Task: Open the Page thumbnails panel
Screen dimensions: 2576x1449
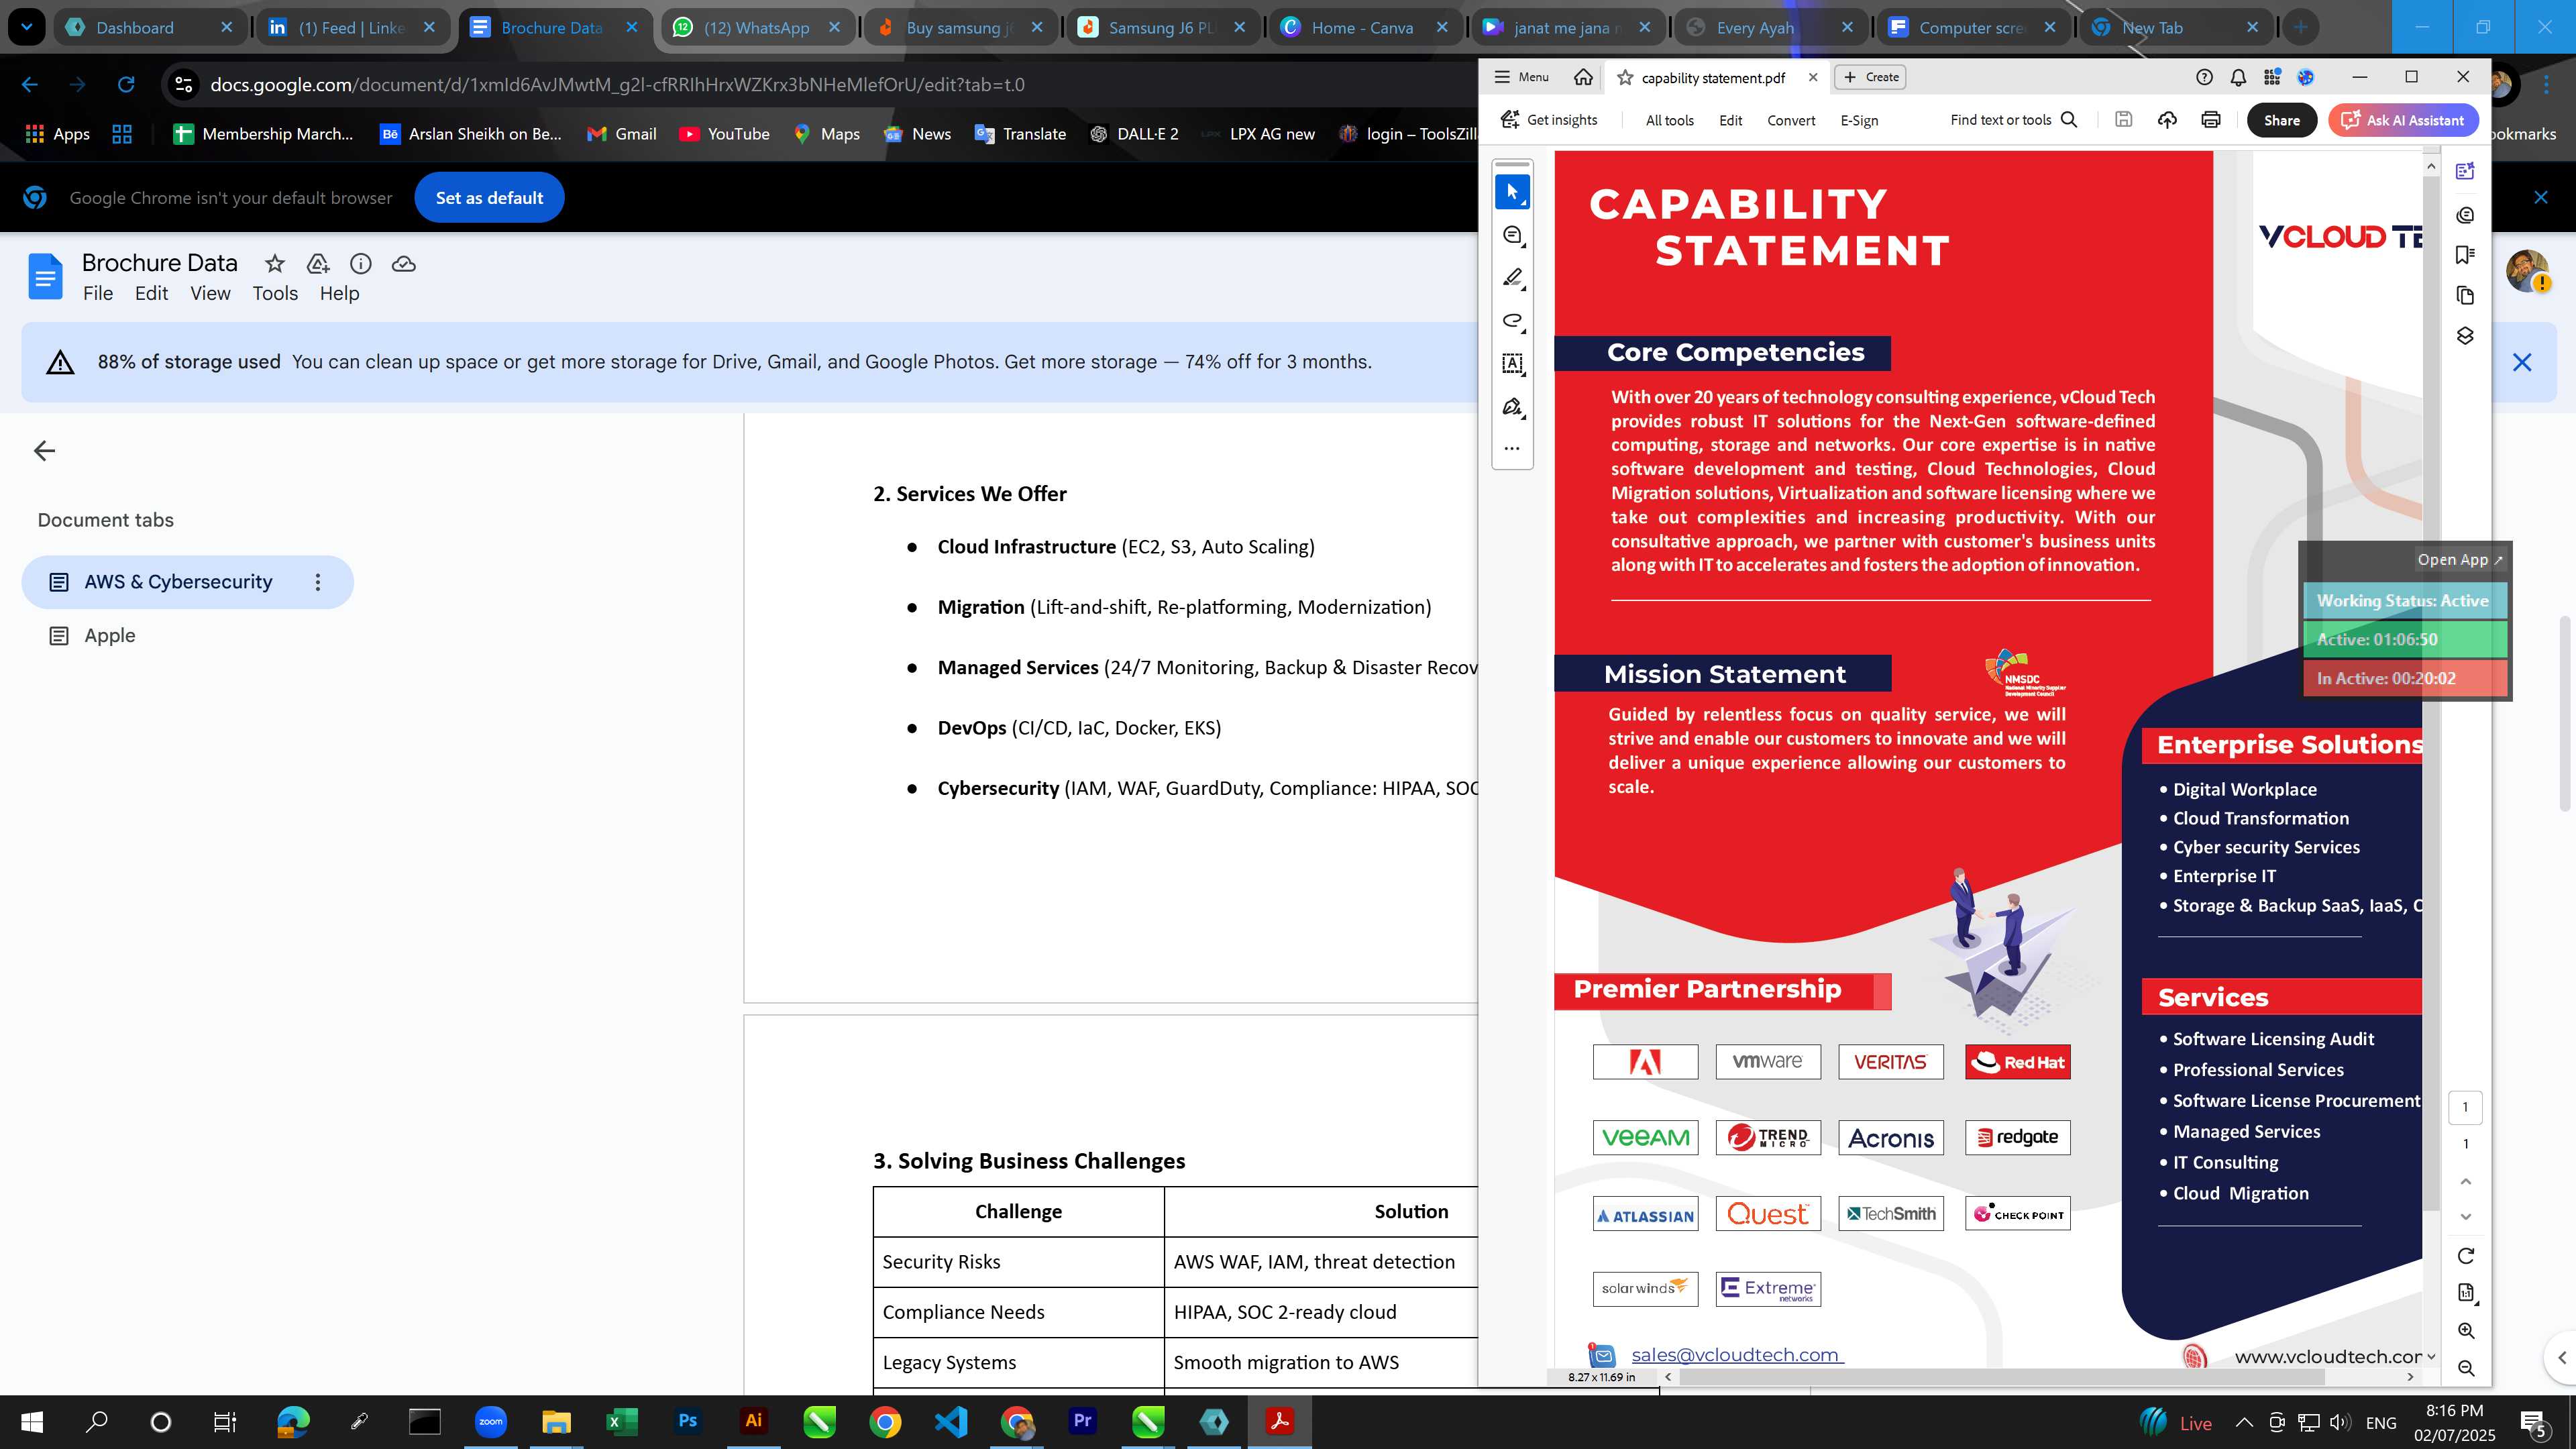Action: (2465, 296)
